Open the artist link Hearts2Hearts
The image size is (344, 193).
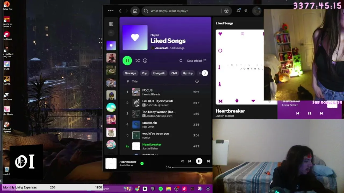(x=151, y=94)
